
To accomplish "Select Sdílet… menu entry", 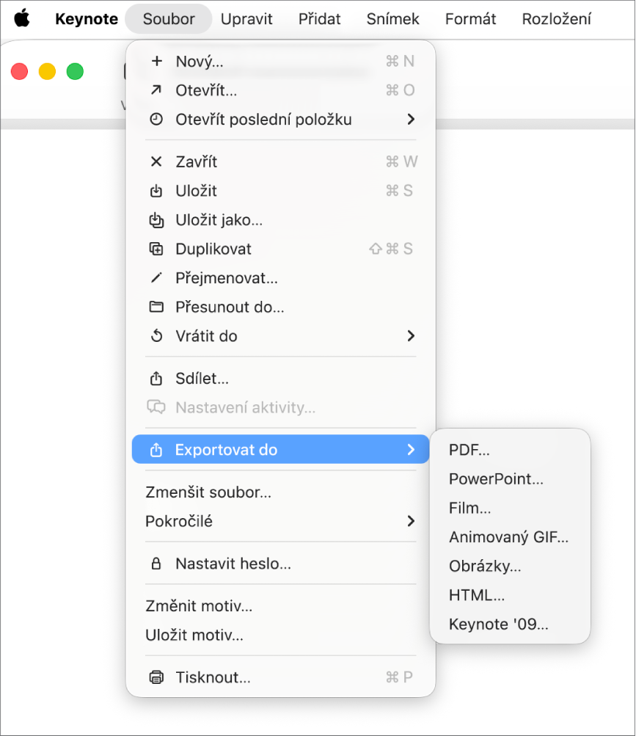I will click(281, 379).
